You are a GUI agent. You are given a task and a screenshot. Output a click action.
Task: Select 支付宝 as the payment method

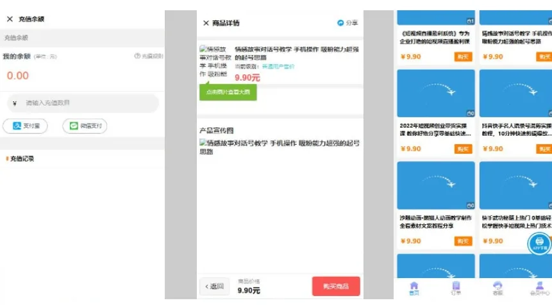click(x=26, y=126)
